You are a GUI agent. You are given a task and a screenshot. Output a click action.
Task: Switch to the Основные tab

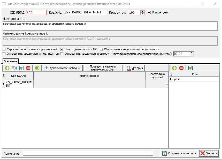tap(10, 61)
